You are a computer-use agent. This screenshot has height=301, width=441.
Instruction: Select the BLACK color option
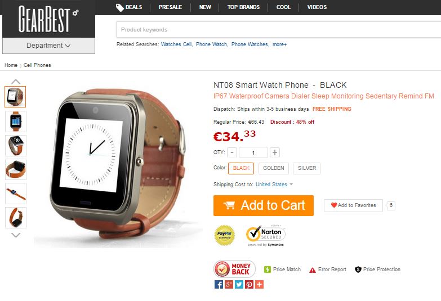coord(241,168)
